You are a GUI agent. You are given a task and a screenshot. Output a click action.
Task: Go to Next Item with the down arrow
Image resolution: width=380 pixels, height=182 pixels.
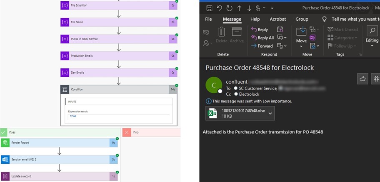click(x=249, y=8)
